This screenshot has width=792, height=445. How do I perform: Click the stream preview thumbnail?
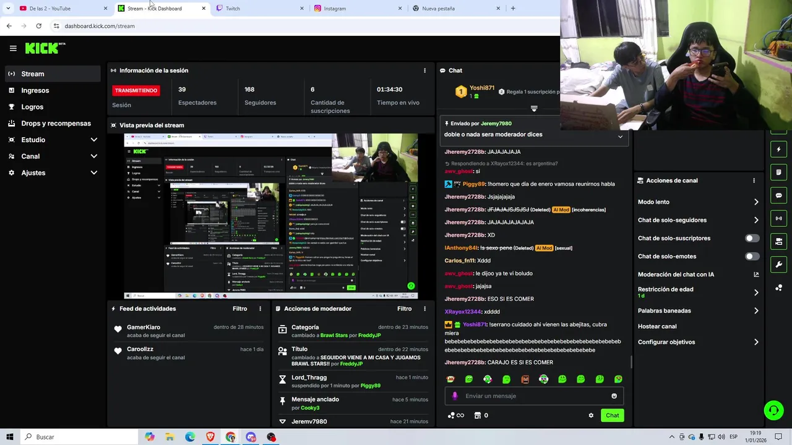pyautogui.click(x=271, y=216)
